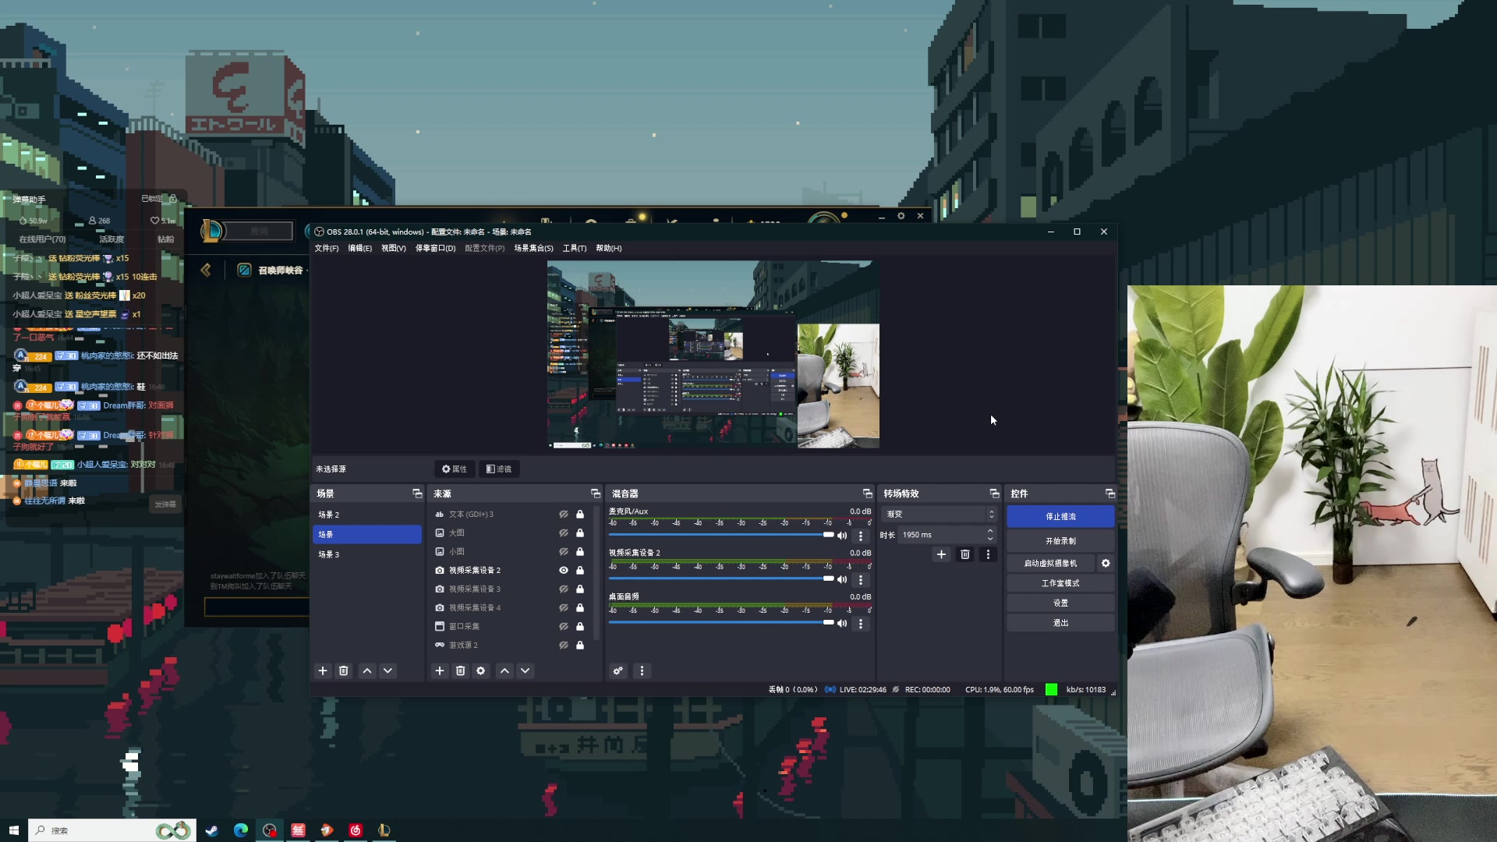Viewport: 1497px width, 842px height.
Task: Open the 工具(T) menu
Action: (x=575, y=248)
